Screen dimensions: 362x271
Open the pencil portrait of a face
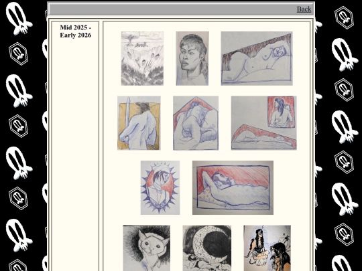(x=192, y=58)
